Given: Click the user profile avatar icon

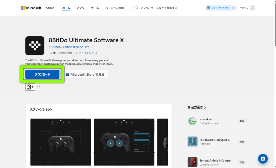Looking at the screenshot, I should [x=252, y=8].
